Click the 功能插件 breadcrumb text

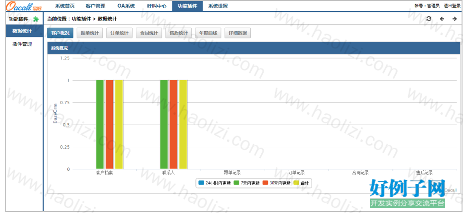pos(81,19)
